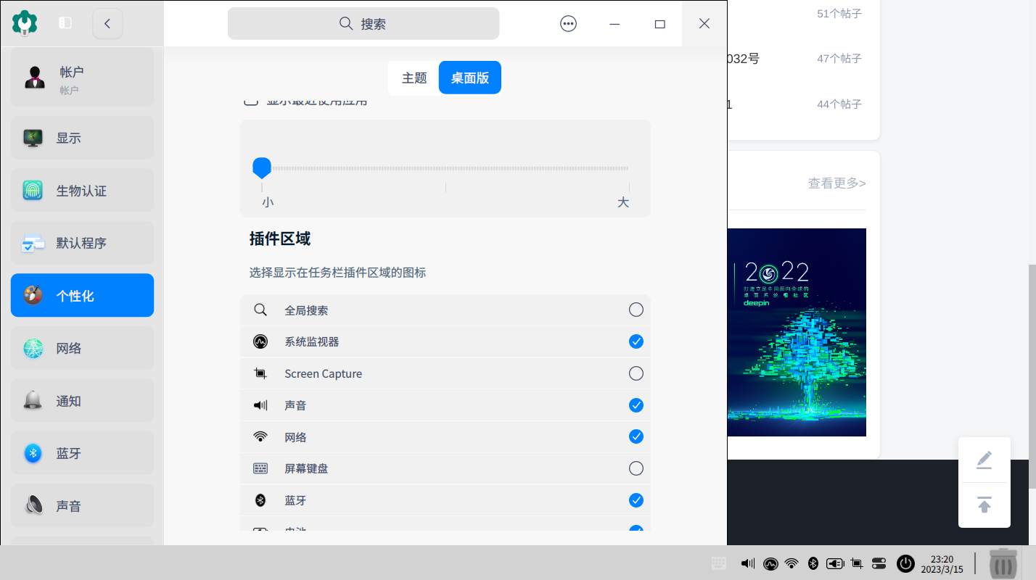
Task: Click the 系统监视器 label text
Action: coord(312,341)
